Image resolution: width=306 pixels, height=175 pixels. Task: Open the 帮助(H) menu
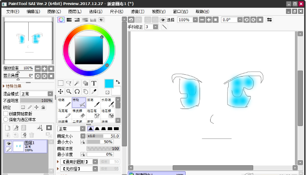point(202,12)
